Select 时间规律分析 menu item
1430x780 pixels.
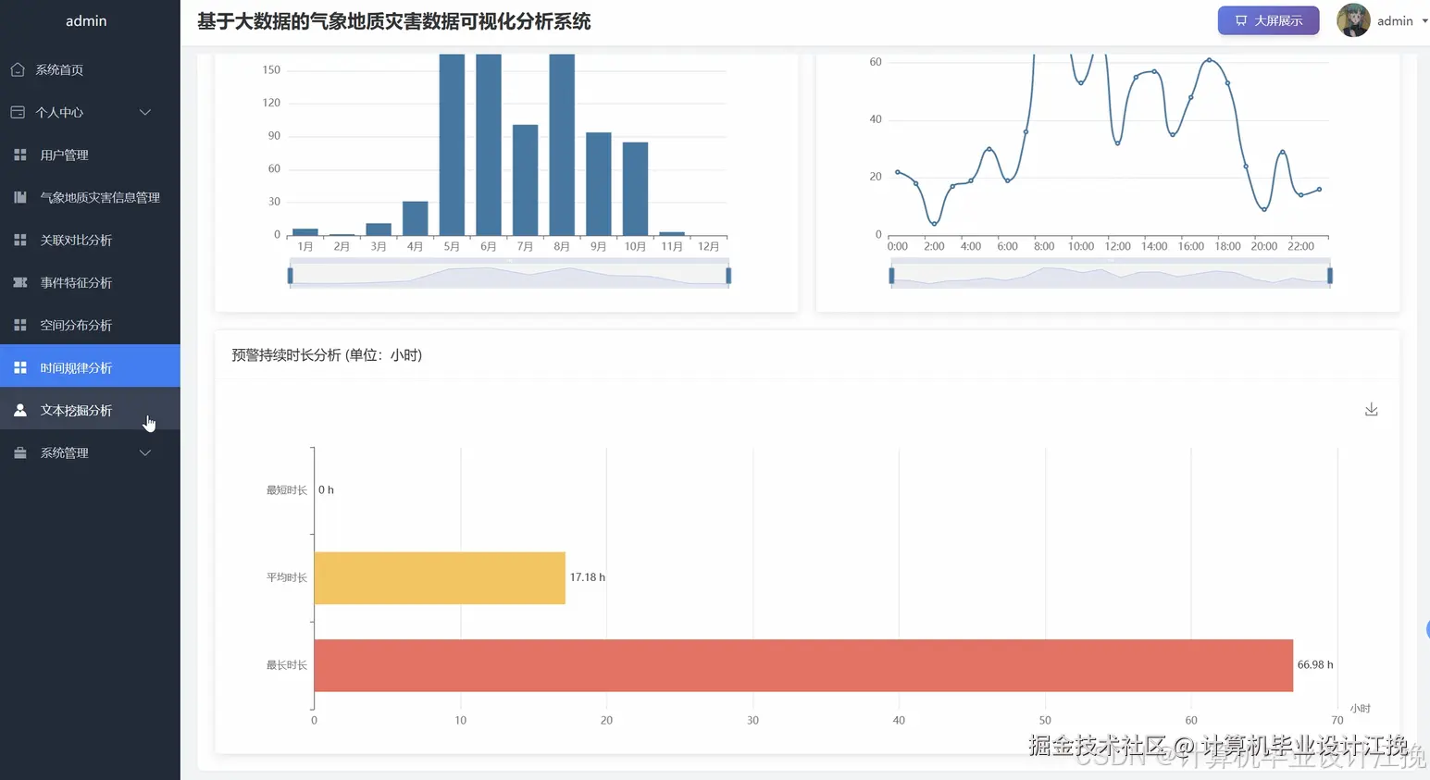[90, 367]
